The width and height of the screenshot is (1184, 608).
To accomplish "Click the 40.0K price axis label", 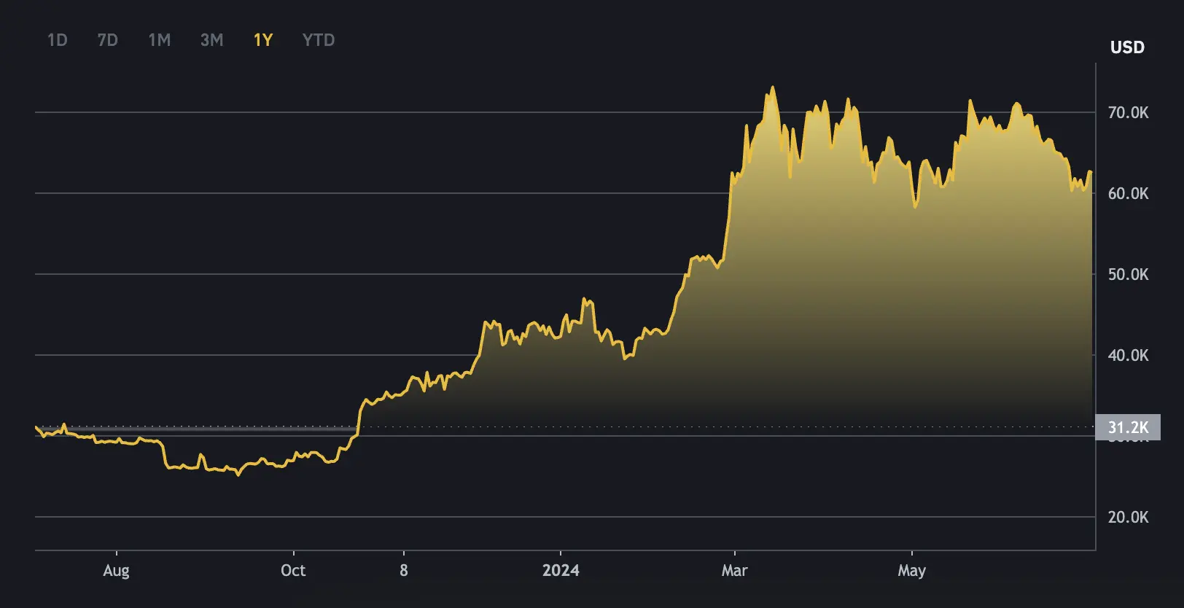I will 1128,355.
